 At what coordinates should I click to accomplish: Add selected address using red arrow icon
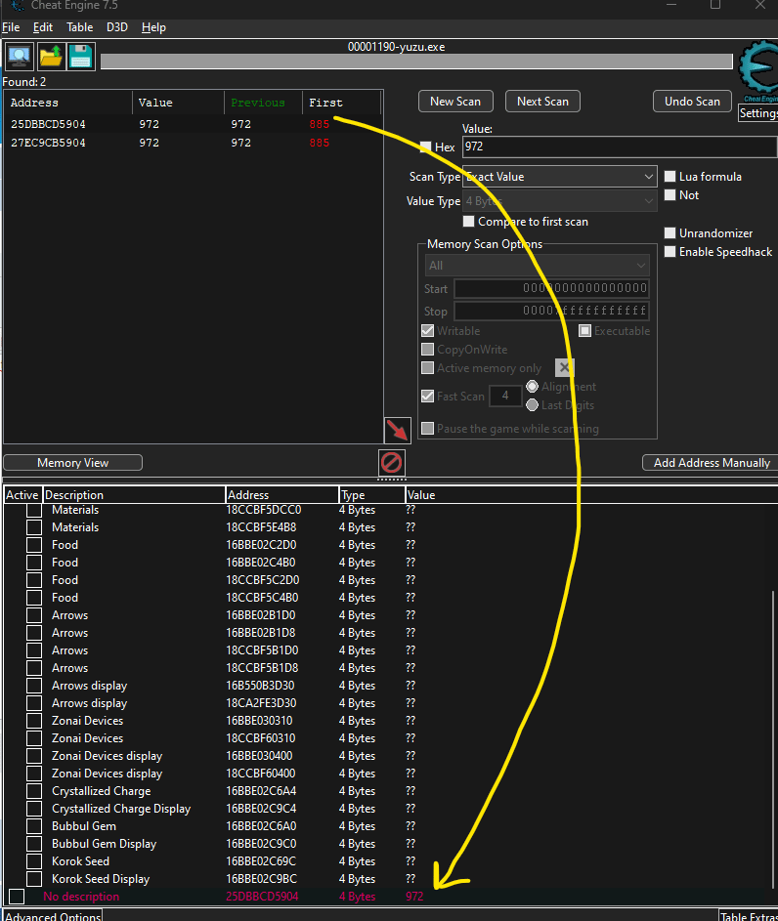coord(397,430)
